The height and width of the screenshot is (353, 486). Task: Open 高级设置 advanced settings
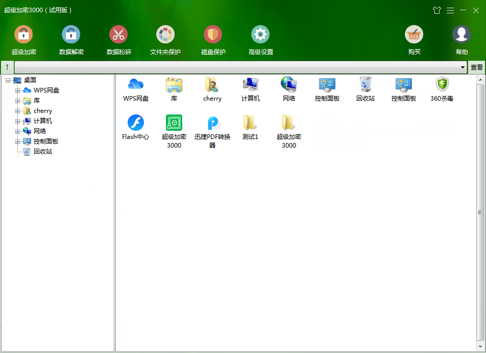[x=260, y=40]
